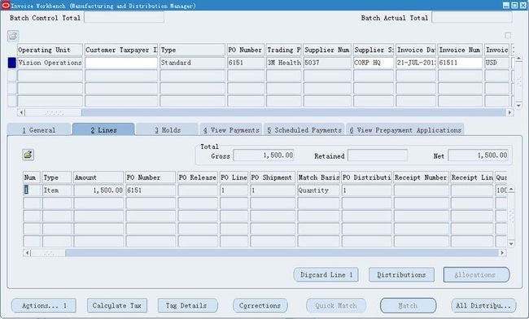Click the line Num cell '1'

click(x=32, y=190)
